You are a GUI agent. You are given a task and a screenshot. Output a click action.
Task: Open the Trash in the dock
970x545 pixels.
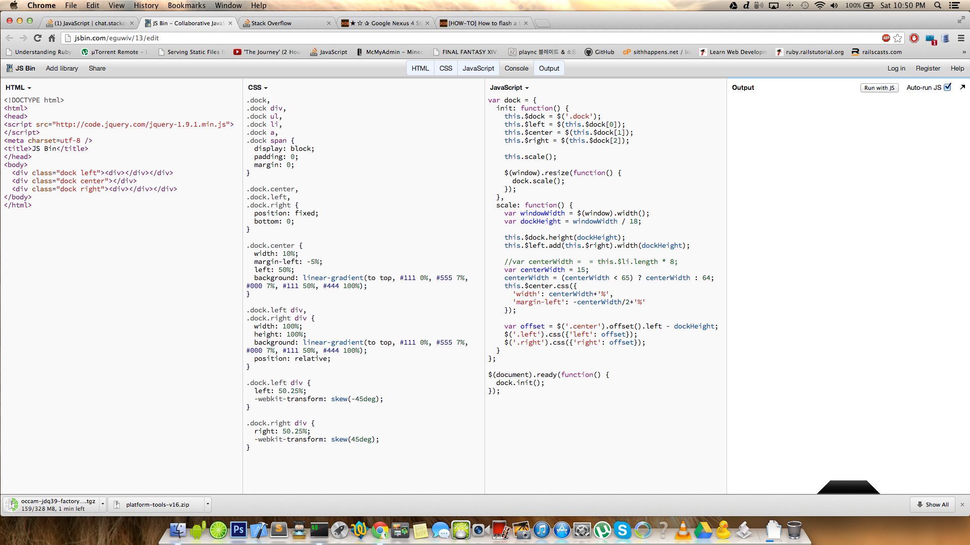(794, 530)
